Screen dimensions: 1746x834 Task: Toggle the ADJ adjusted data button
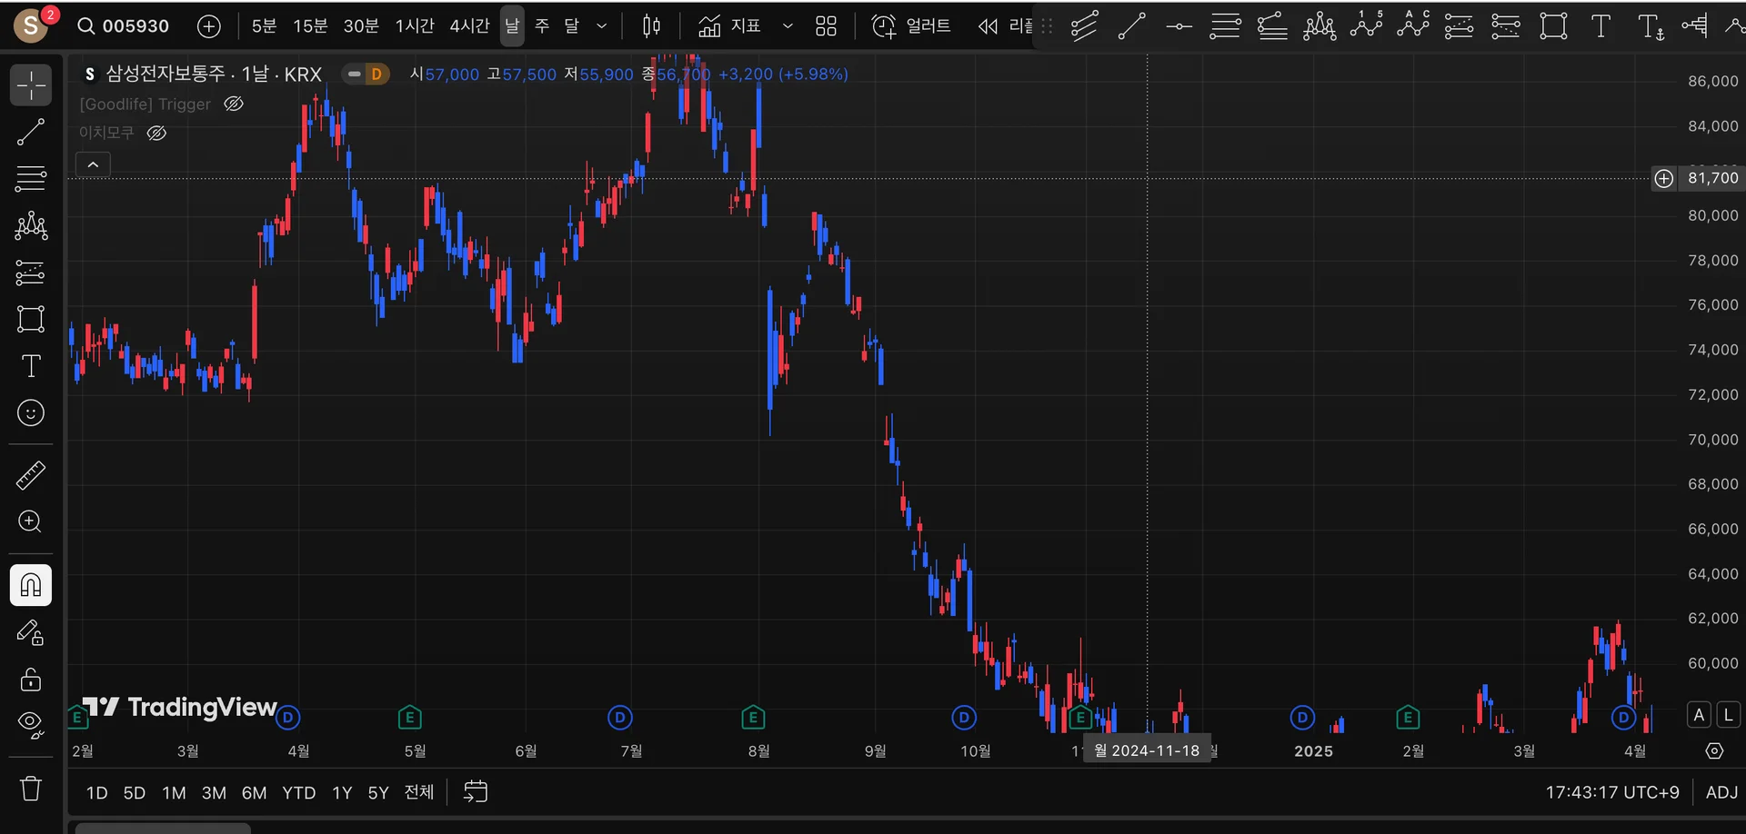click(1721, 792)
